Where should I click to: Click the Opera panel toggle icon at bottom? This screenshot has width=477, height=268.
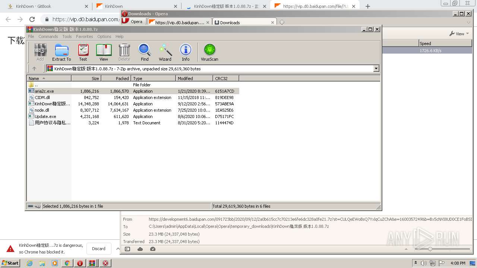127,249
